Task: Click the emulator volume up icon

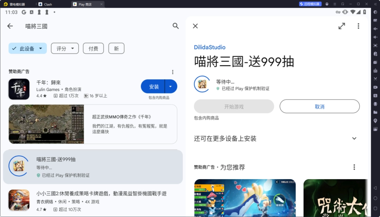Action: point(376,29)
